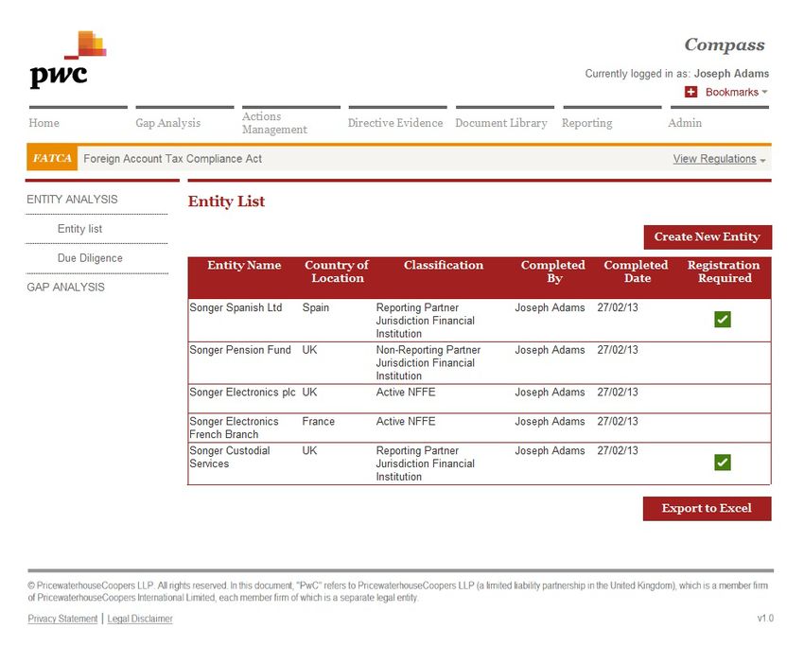Click the red plus Bookmarks icon

tap(690, 92)
